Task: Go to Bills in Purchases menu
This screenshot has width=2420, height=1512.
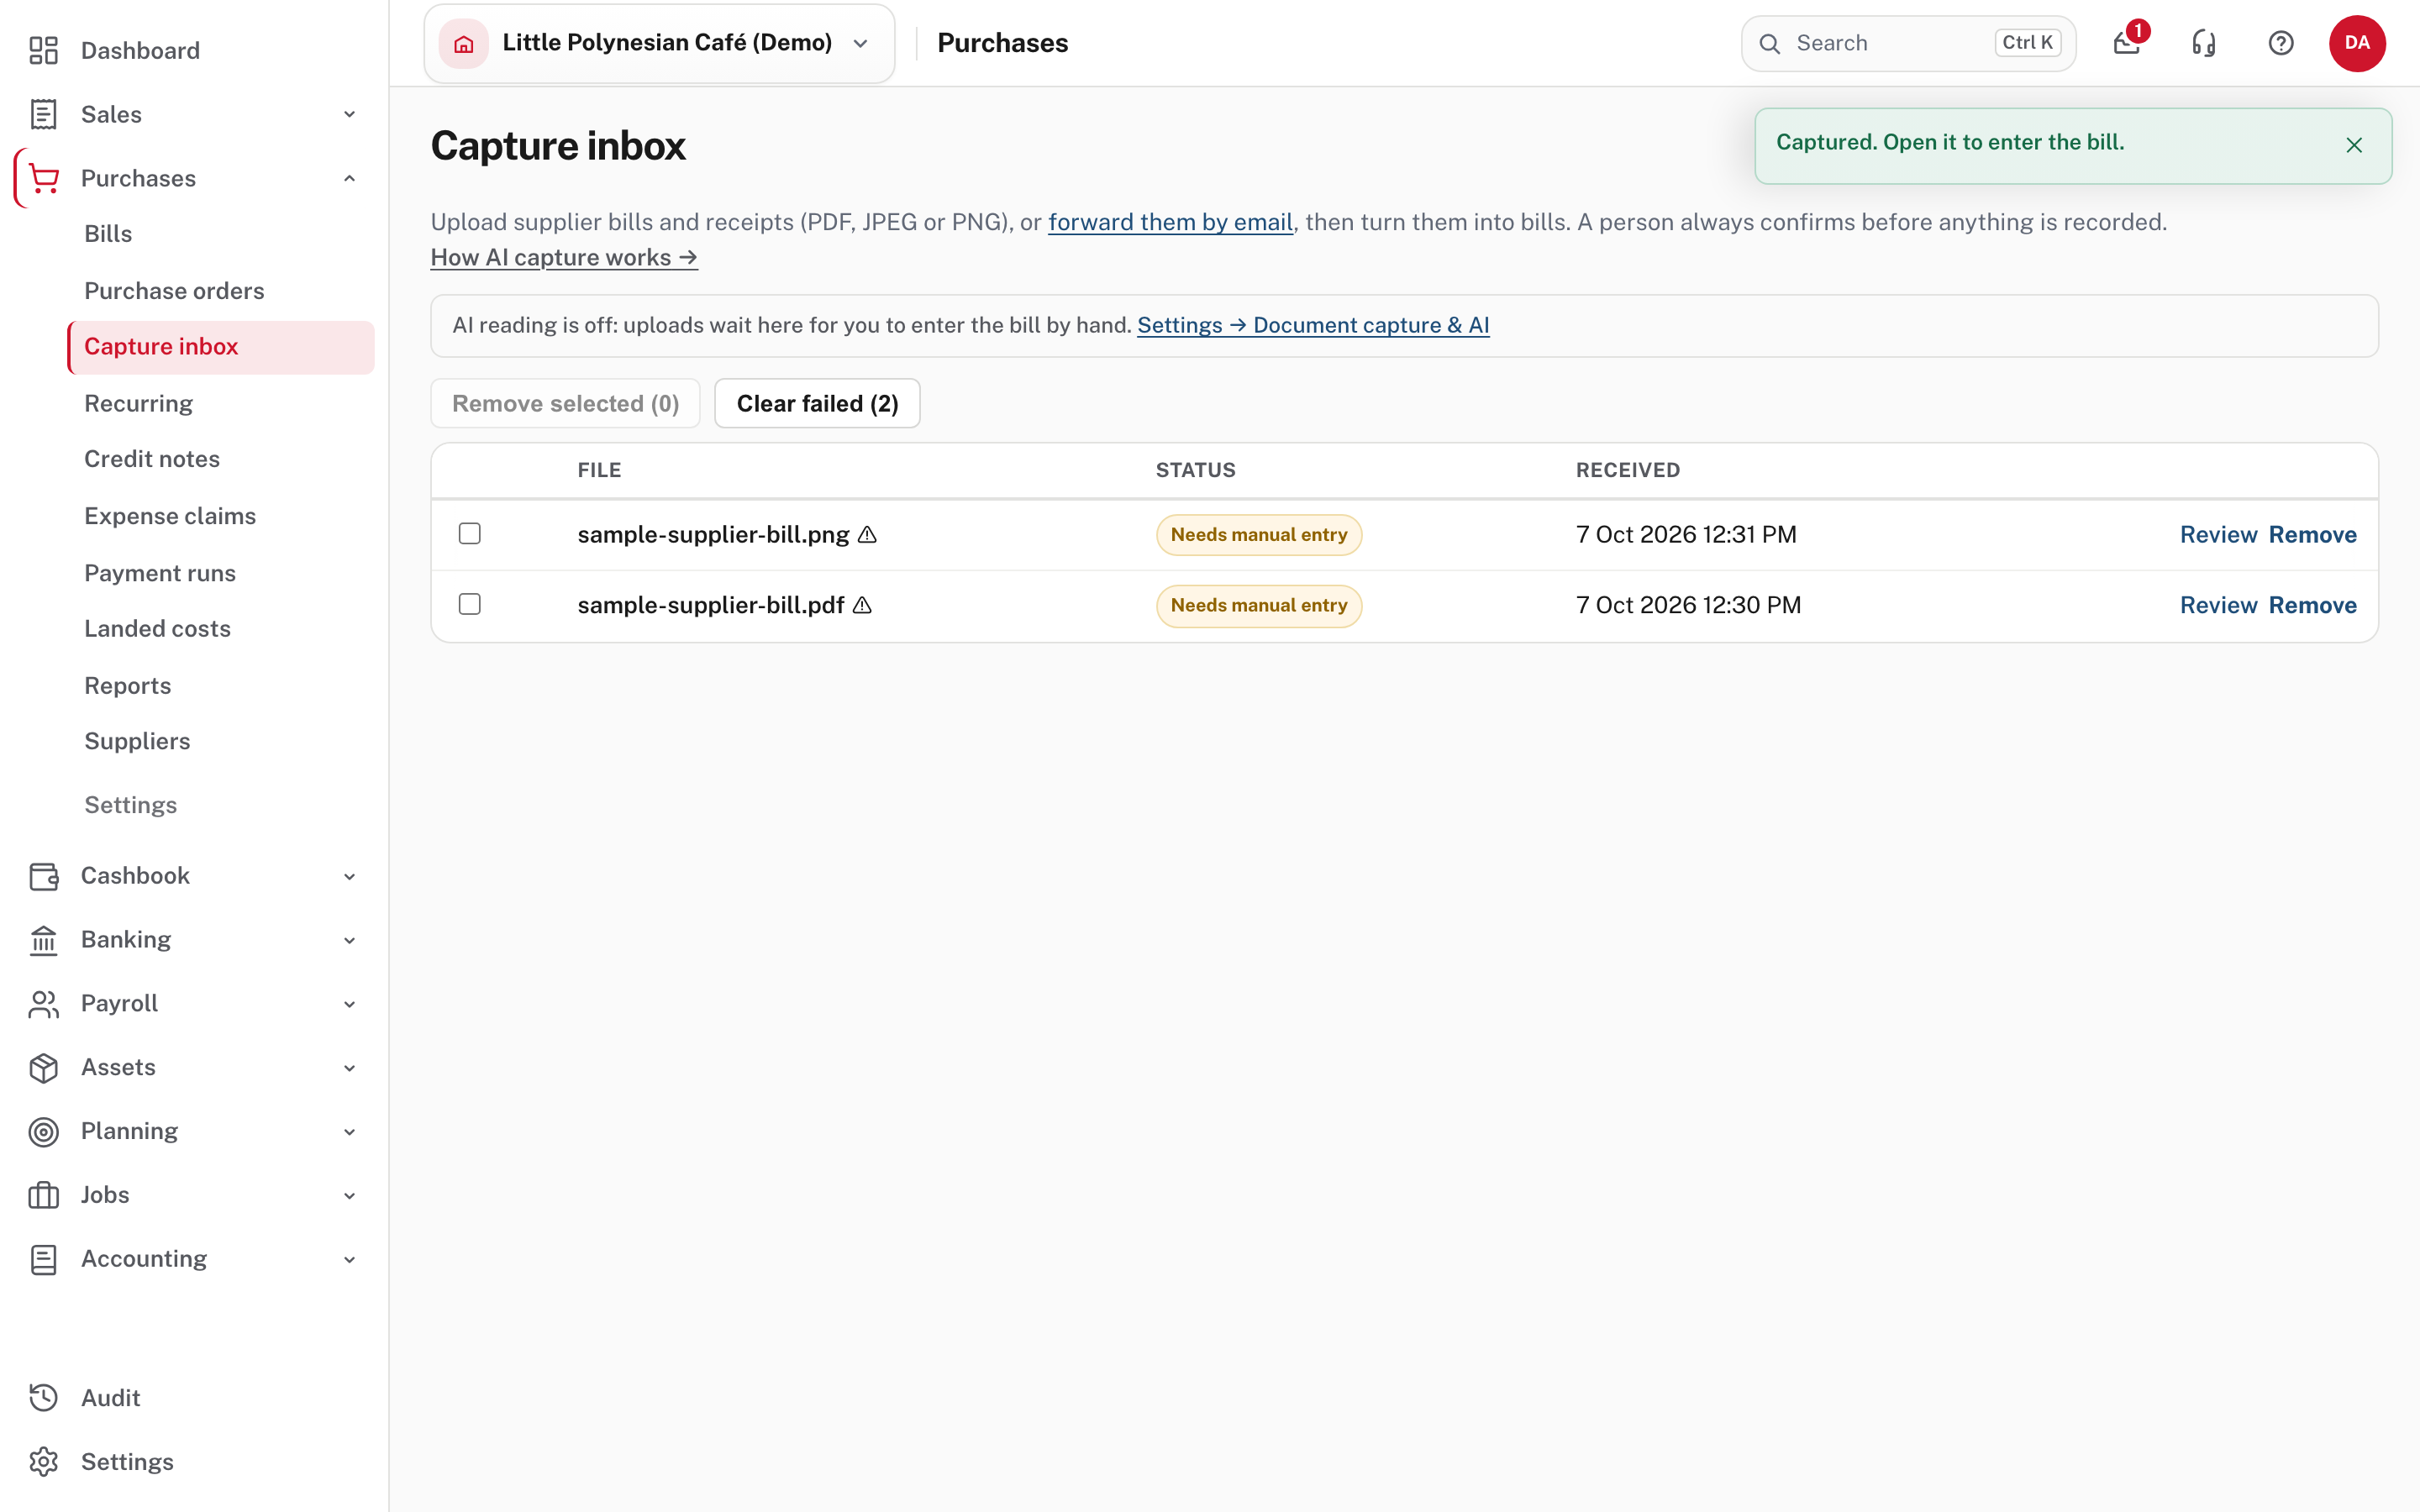Action: (108, 233)
